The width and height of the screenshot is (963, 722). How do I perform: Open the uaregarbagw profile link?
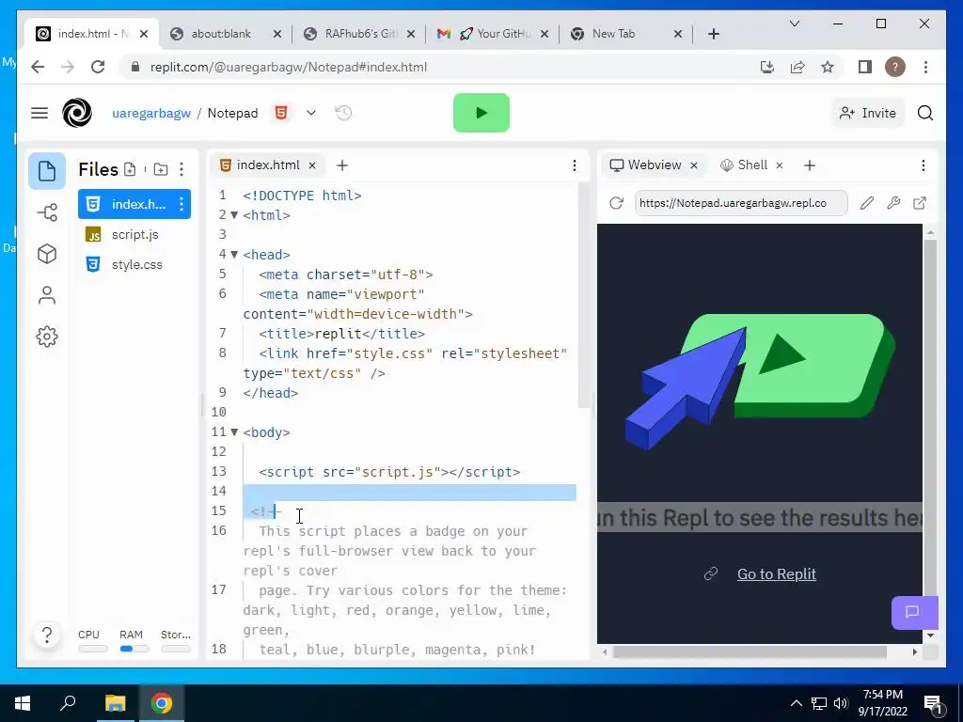pos(151,113)
